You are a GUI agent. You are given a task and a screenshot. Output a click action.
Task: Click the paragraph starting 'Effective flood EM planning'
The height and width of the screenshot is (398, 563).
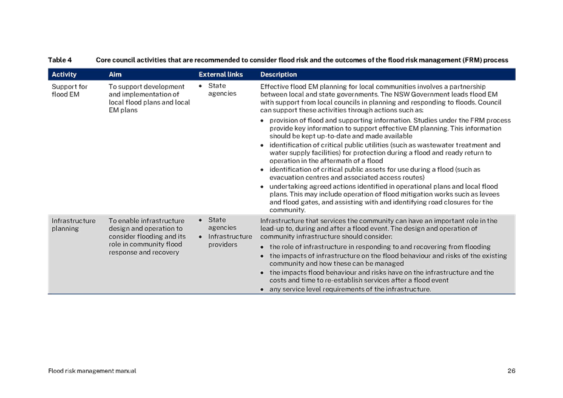coord(380,98)
